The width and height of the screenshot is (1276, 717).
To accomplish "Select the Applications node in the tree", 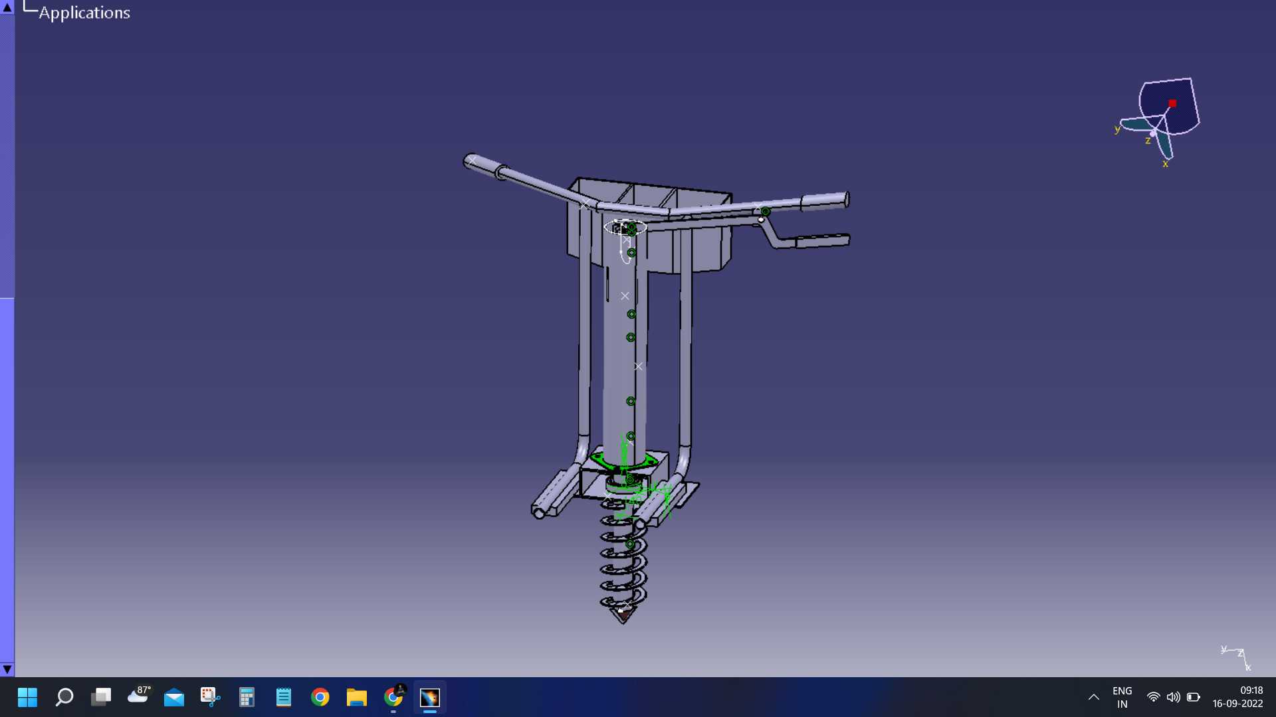I will 84,13.
